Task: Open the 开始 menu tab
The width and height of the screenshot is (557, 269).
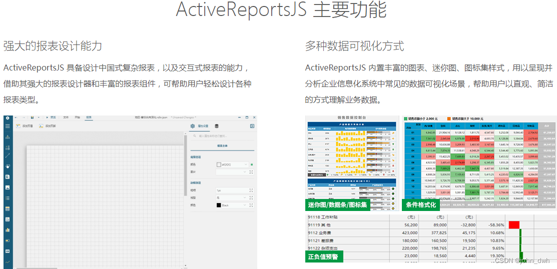Action: point(77,117)
